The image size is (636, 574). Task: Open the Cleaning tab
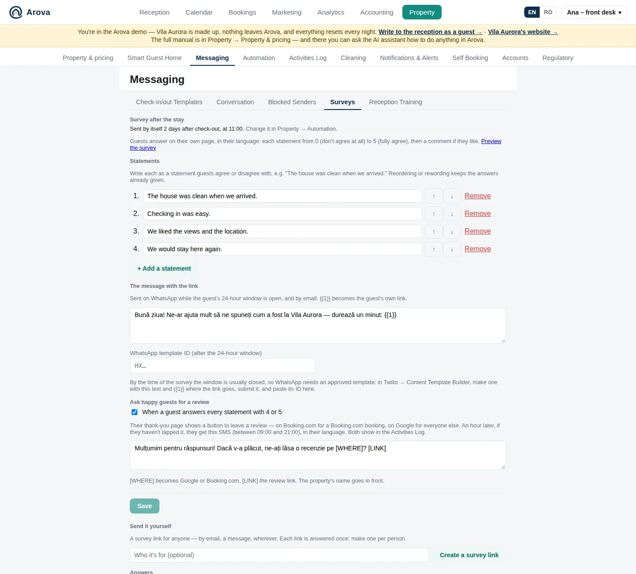(353, 58)
